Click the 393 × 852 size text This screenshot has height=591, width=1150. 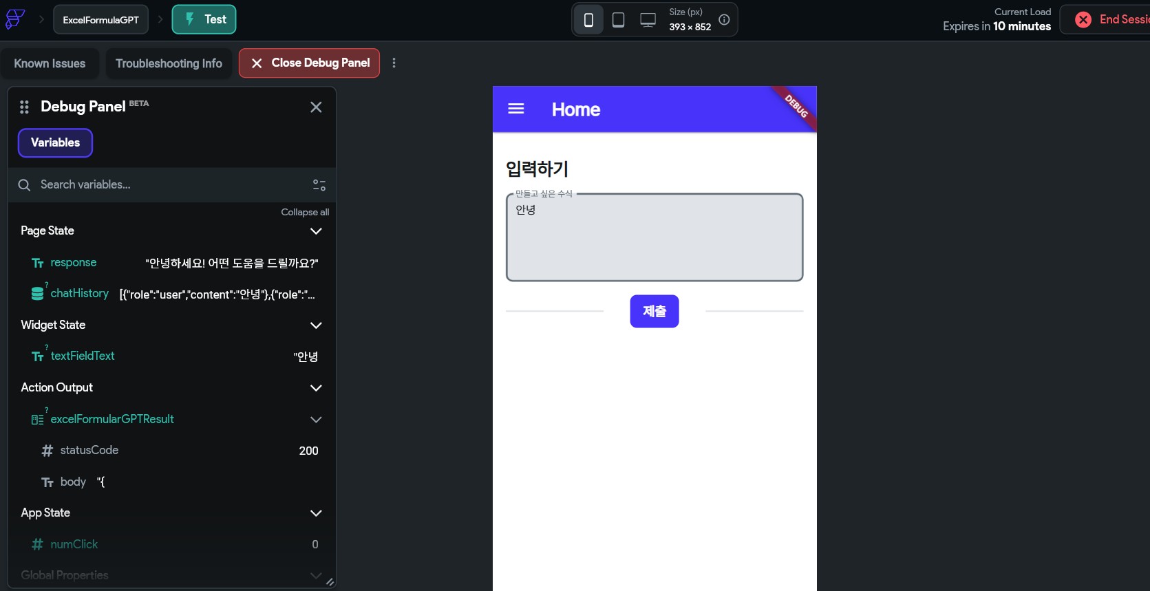pos(690,27)
